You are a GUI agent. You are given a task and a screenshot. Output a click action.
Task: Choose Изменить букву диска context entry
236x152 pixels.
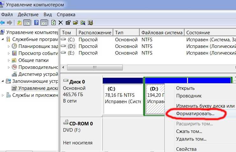(x=205, y=106)
